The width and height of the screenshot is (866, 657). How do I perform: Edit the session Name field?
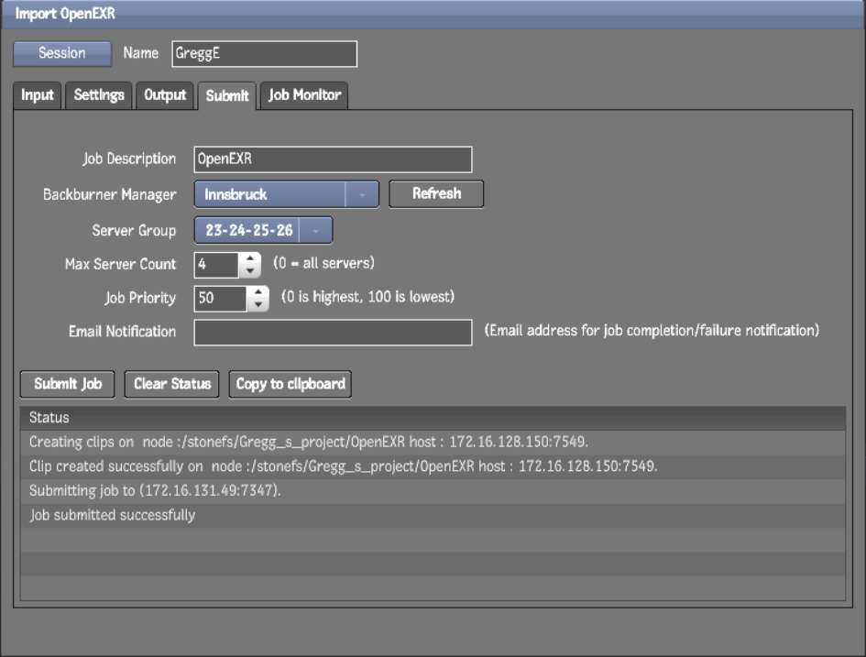pyautogui.click(x=264, y=54)
